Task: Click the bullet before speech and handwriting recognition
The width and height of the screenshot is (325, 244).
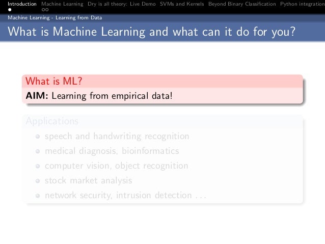Action: tap(38, 137)
